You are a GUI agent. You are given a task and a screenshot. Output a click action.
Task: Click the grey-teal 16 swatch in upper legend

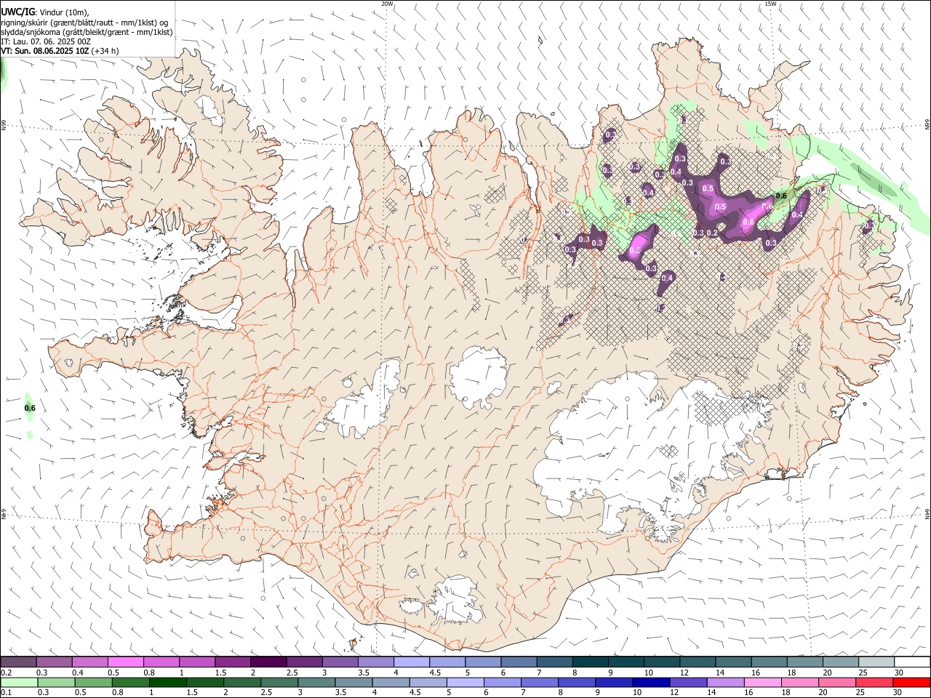click(x=769, y=662)
